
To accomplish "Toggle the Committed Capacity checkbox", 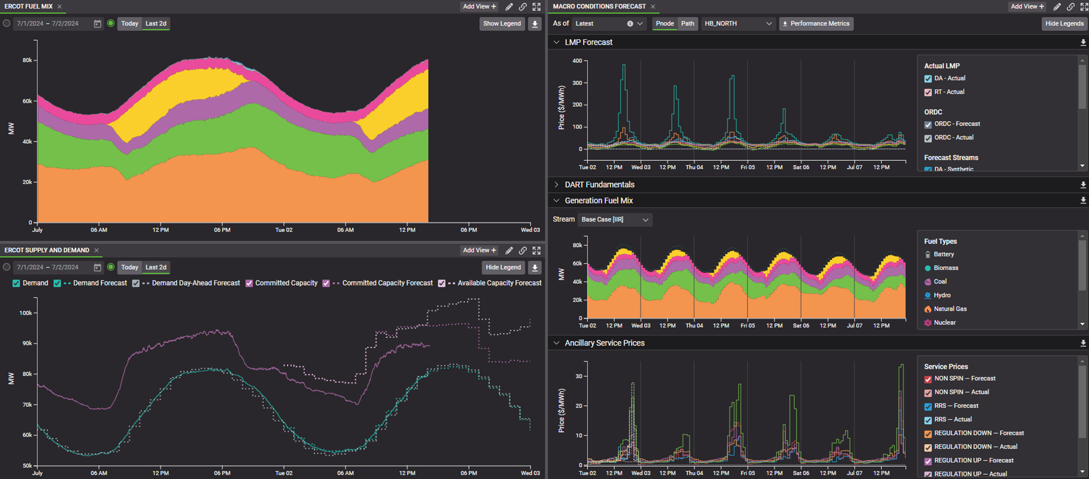I will [249, 283].
